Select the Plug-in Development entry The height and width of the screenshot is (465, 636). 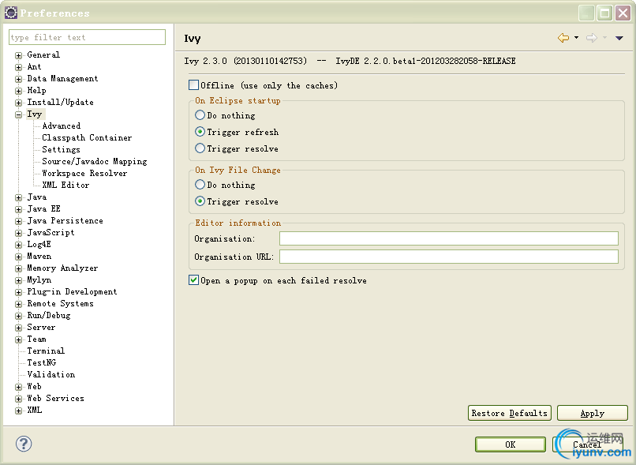pyautogui.click(x=72, y=291)
